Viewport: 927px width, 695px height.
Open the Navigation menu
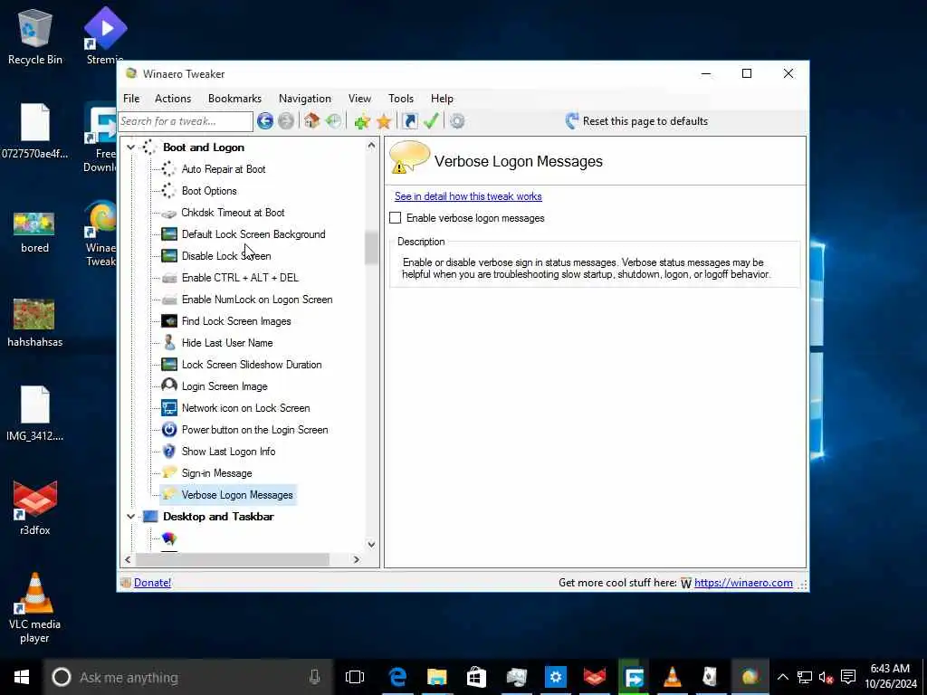pos(304,99)
